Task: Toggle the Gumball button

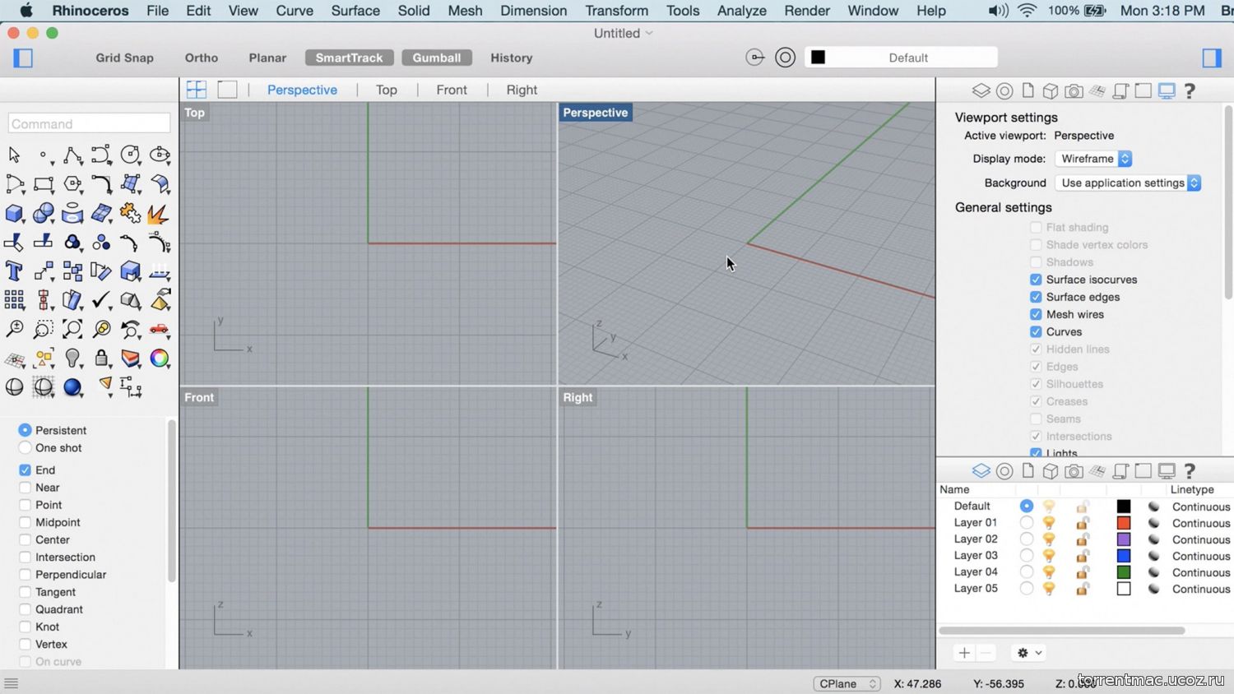Action: (x=437, y=58)
